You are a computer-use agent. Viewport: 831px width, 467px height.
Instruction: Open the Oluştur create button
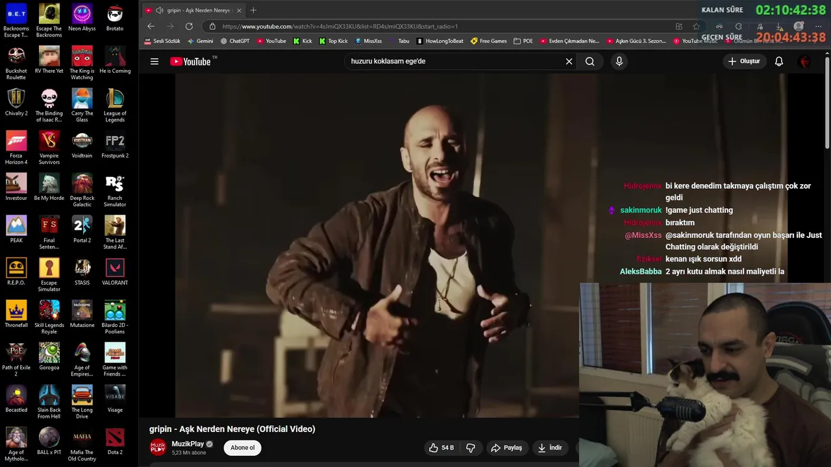(x=744, y=61)
